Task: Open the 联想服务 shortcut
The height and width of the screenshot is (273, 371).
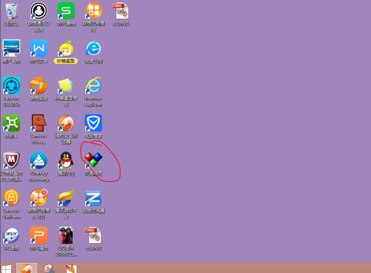Action: click(39, 86)
